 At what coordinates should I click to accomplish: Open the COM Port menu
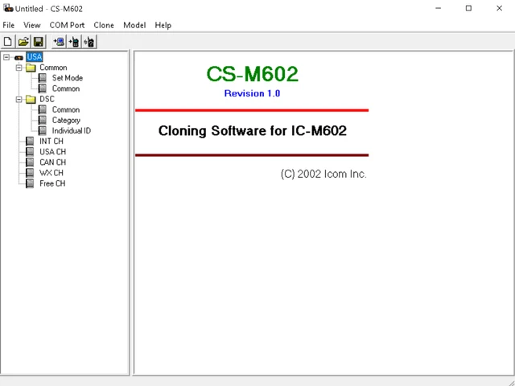tap(66, 25)
